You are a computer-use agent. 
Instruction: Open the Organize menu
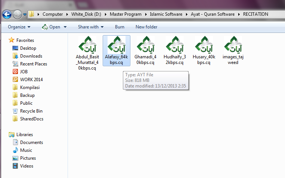[19, 27]
